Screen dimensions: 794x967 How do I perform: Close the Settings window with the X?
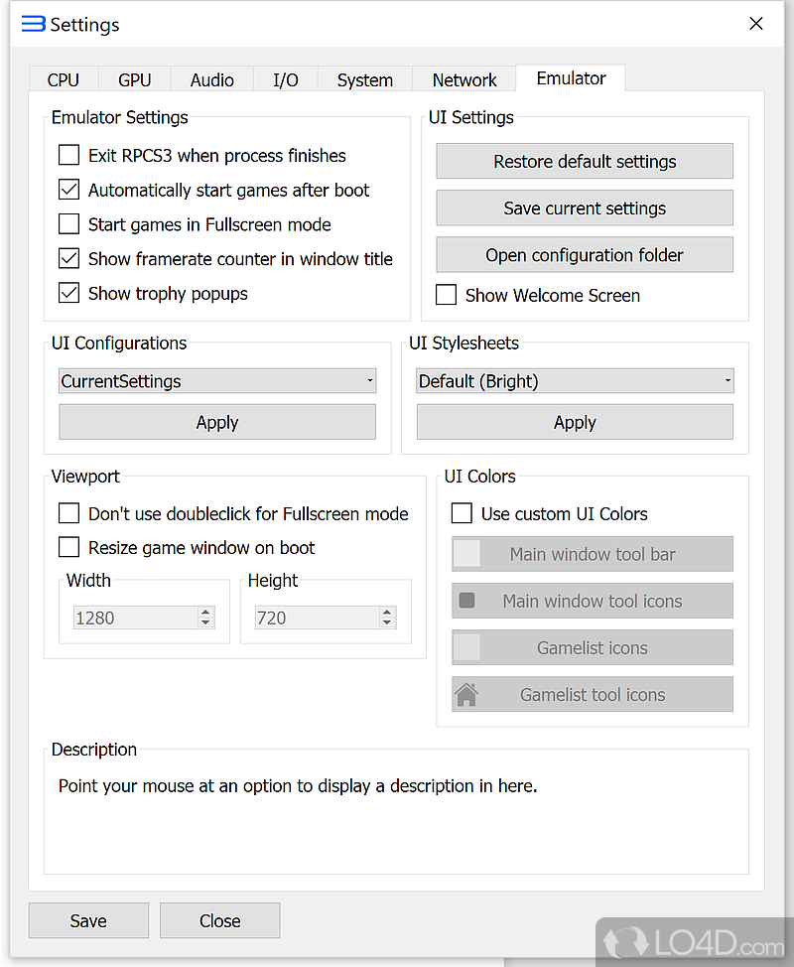tap(755, 24)
